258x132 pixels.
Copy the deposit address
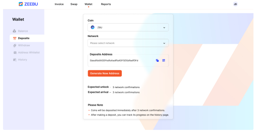157,61
